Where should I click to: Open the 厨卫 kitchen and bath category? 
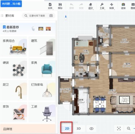(14, 90)
